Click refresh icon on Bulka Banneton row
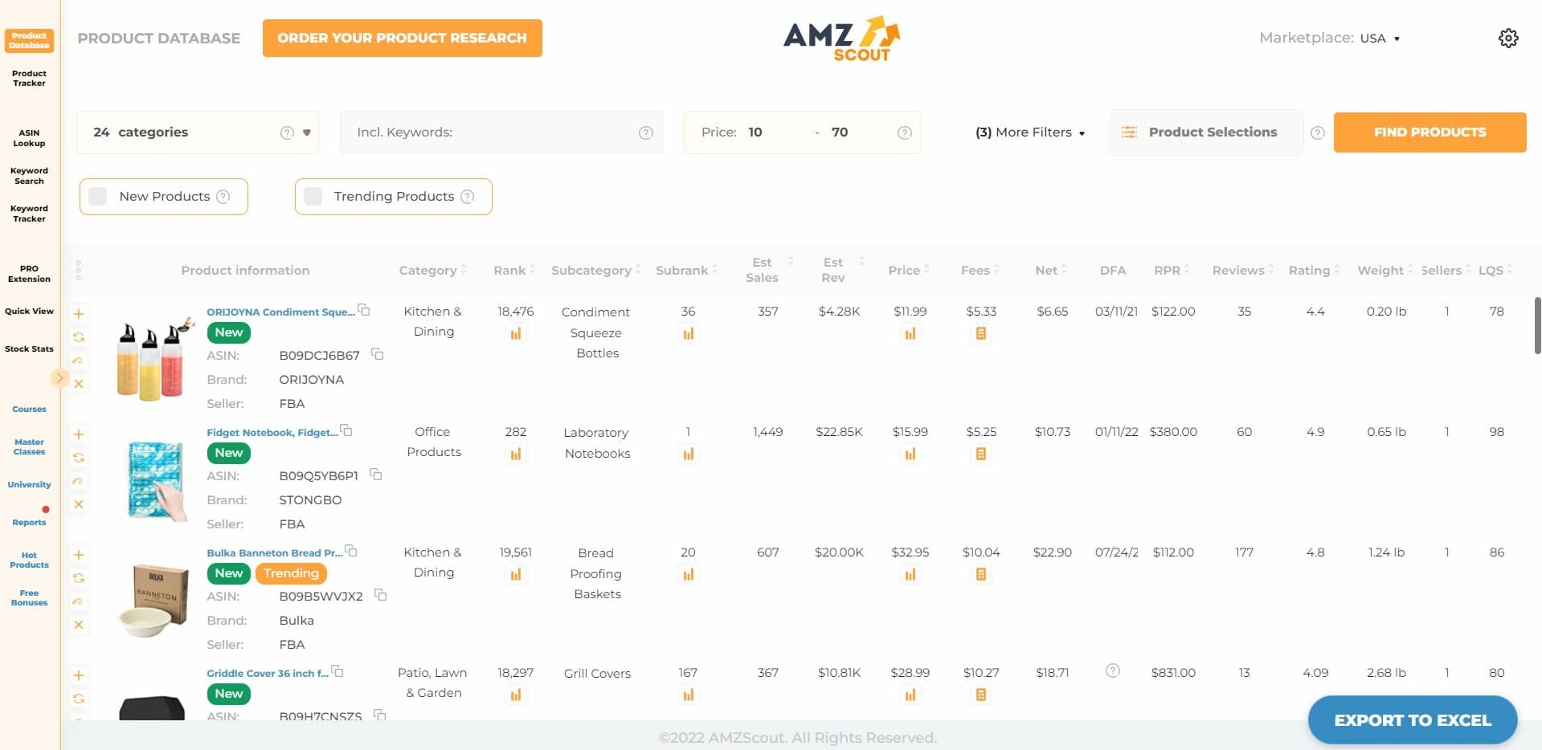1542x750 pixels. point(79,578)
